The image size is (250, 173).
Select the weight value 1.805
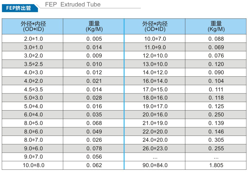(216, 166)
